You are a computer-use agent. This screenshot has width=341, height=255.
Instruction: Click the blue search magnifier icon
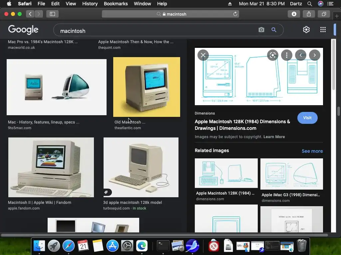(274, 30)
